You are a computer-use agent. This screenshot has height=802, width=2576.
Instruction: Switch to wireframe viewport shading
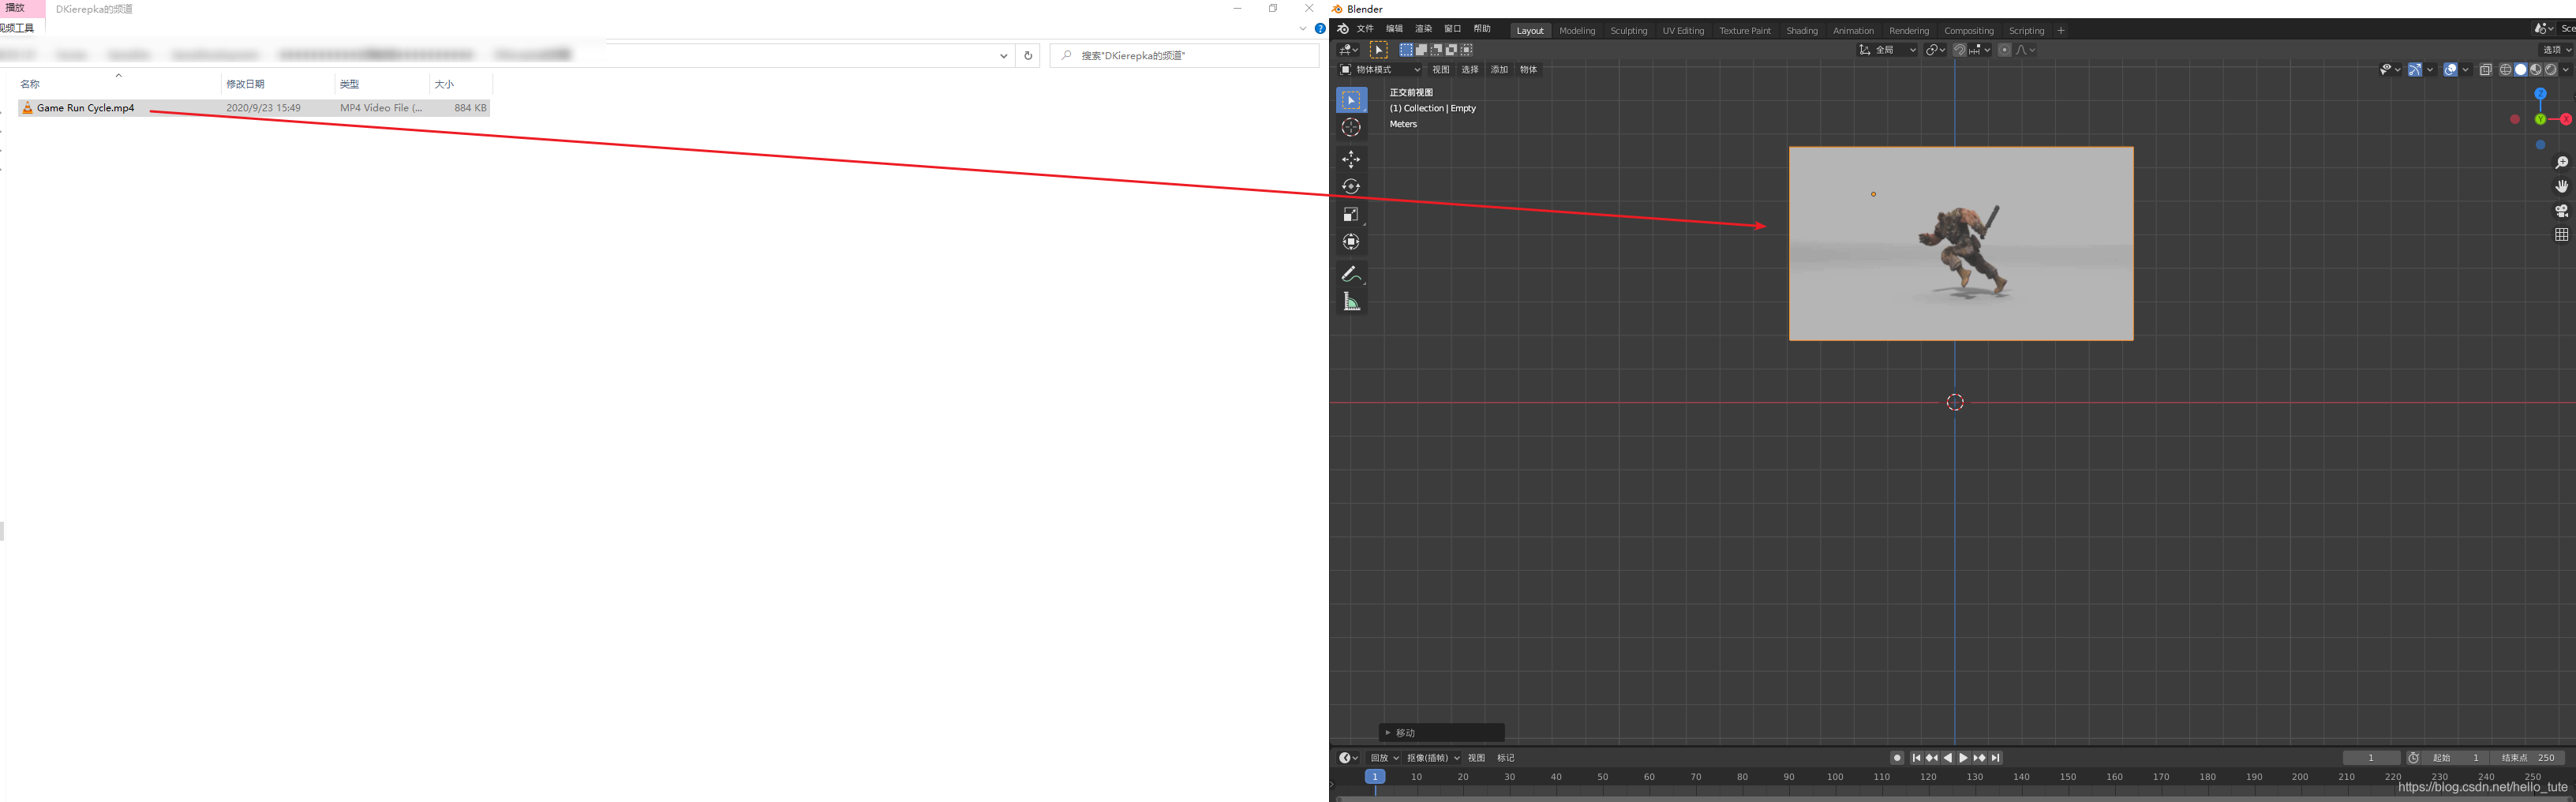click(2505, 70)
